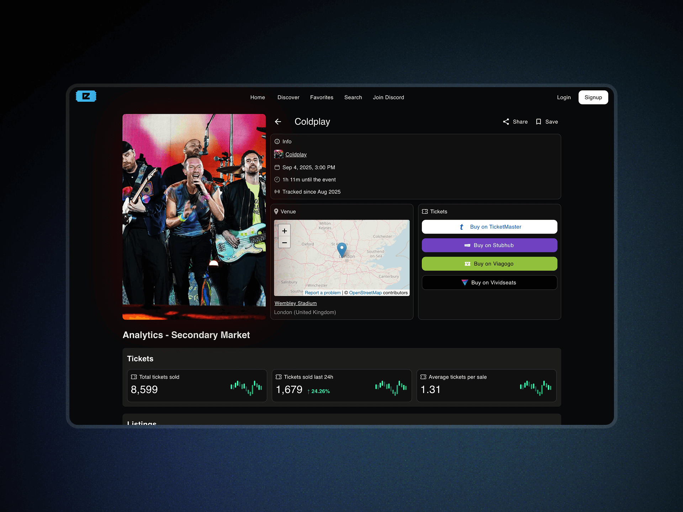The height and width of the screenshot is (512, 683).
Task: Select Buy on Vividseats button
Action: click(x=489, y=283)
